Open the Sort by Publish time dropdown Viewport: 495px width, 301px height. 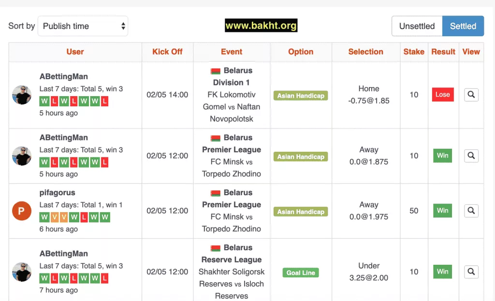tap(83, 26)
